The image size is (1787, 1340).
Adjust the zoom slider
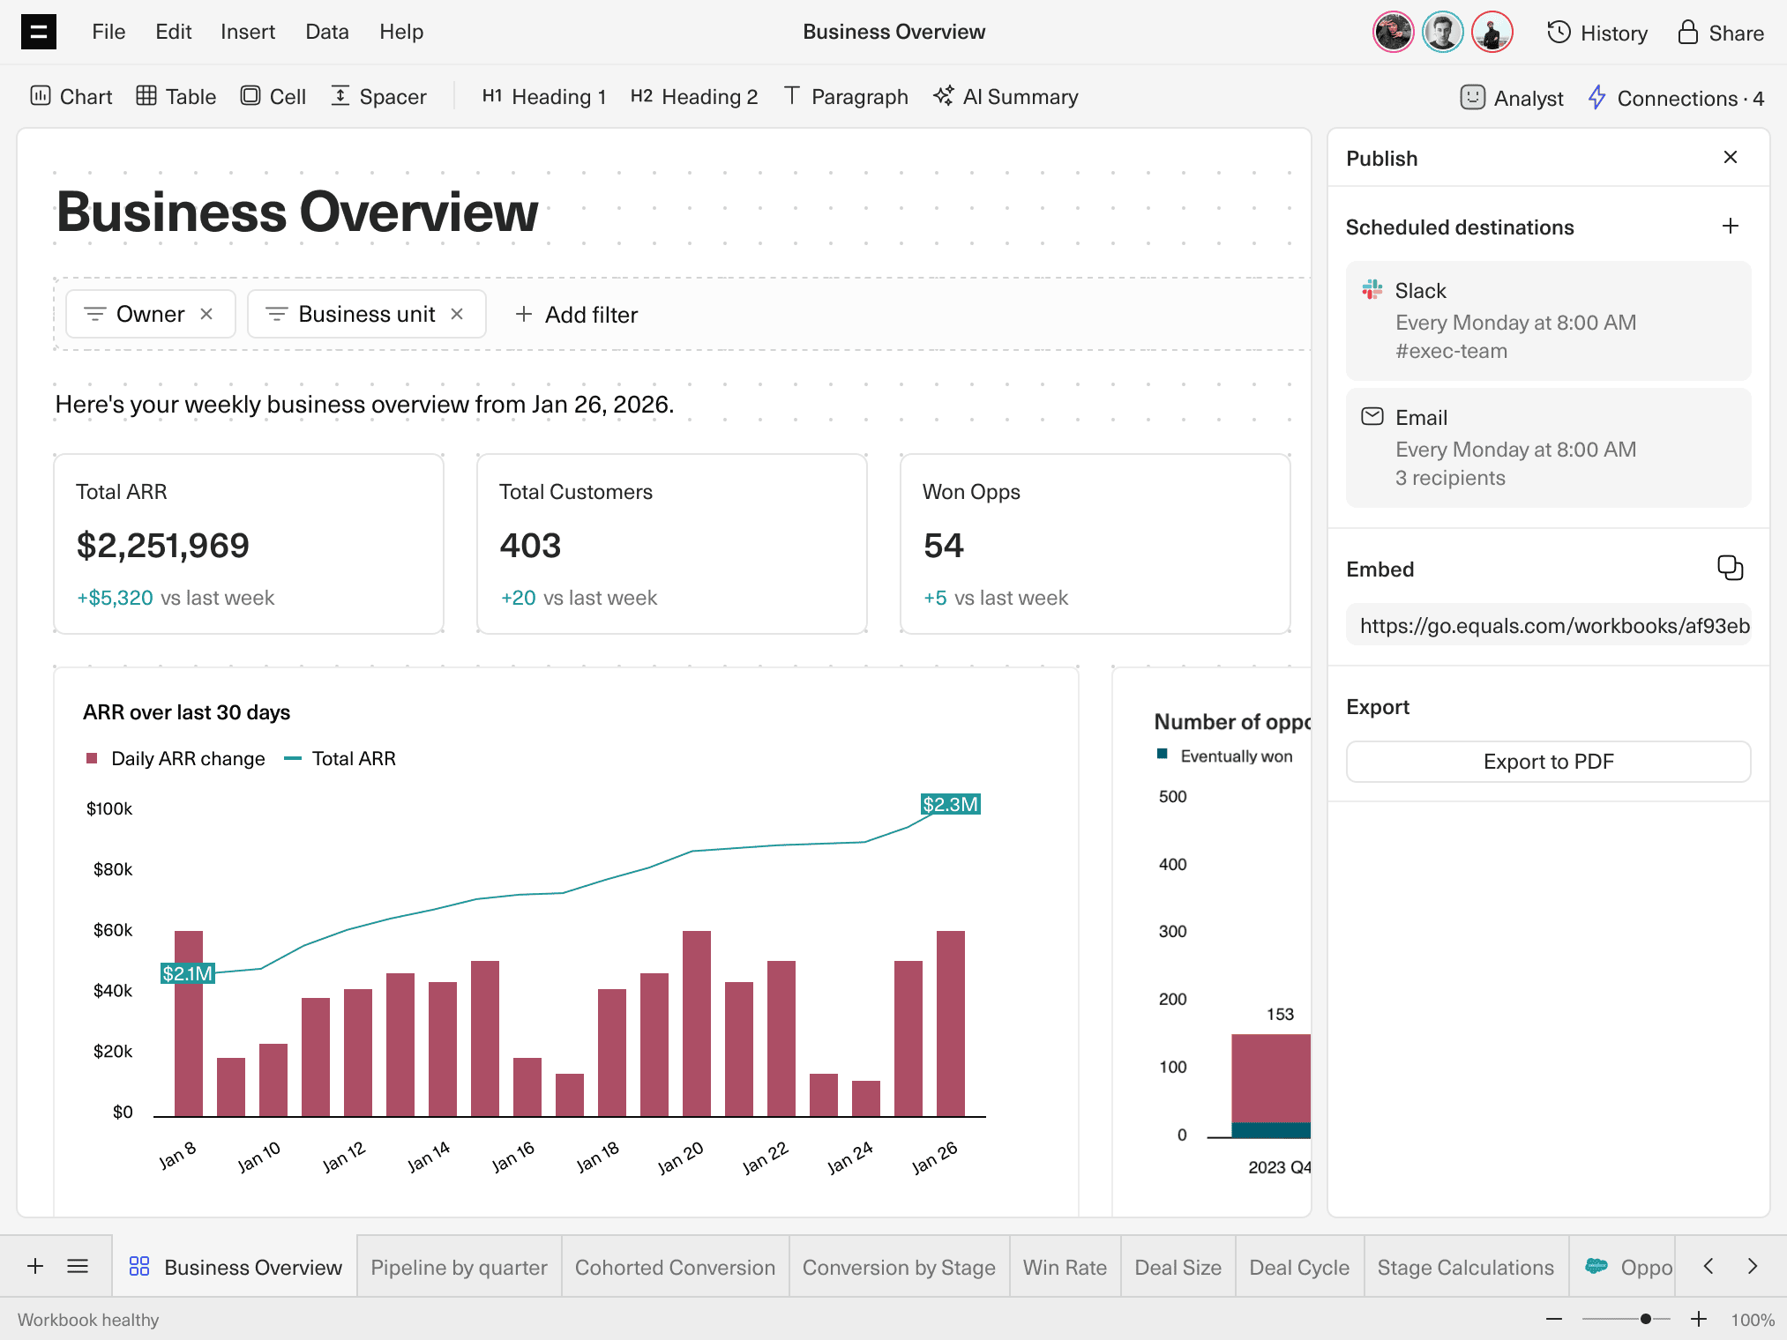[1646, 1319]
